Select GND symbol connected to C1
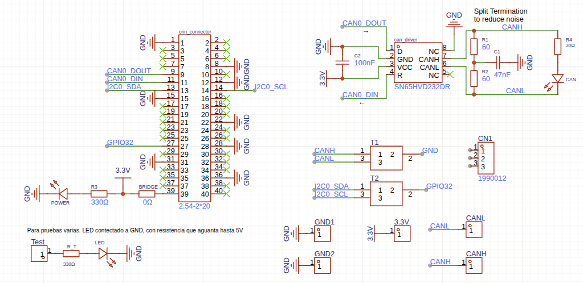583x283 pixels. click(523, 63)
